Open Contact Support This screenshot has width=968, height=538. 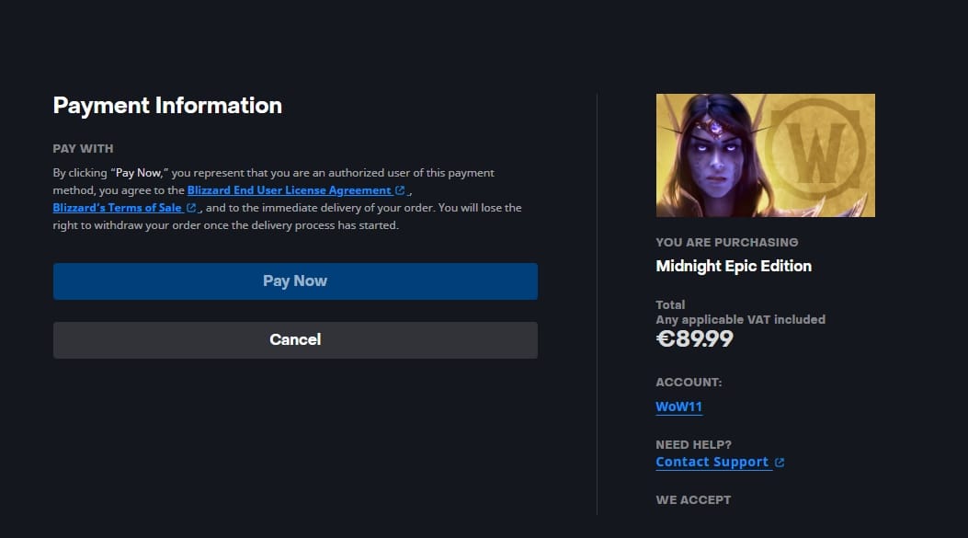coord(712,461)
